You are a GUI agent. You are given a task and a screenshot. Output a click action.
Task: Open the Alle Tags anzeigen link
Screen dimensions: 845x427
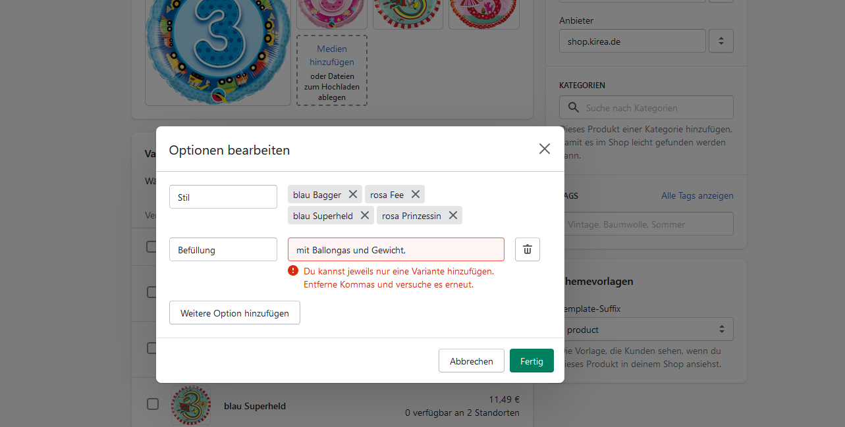[697, 195]
